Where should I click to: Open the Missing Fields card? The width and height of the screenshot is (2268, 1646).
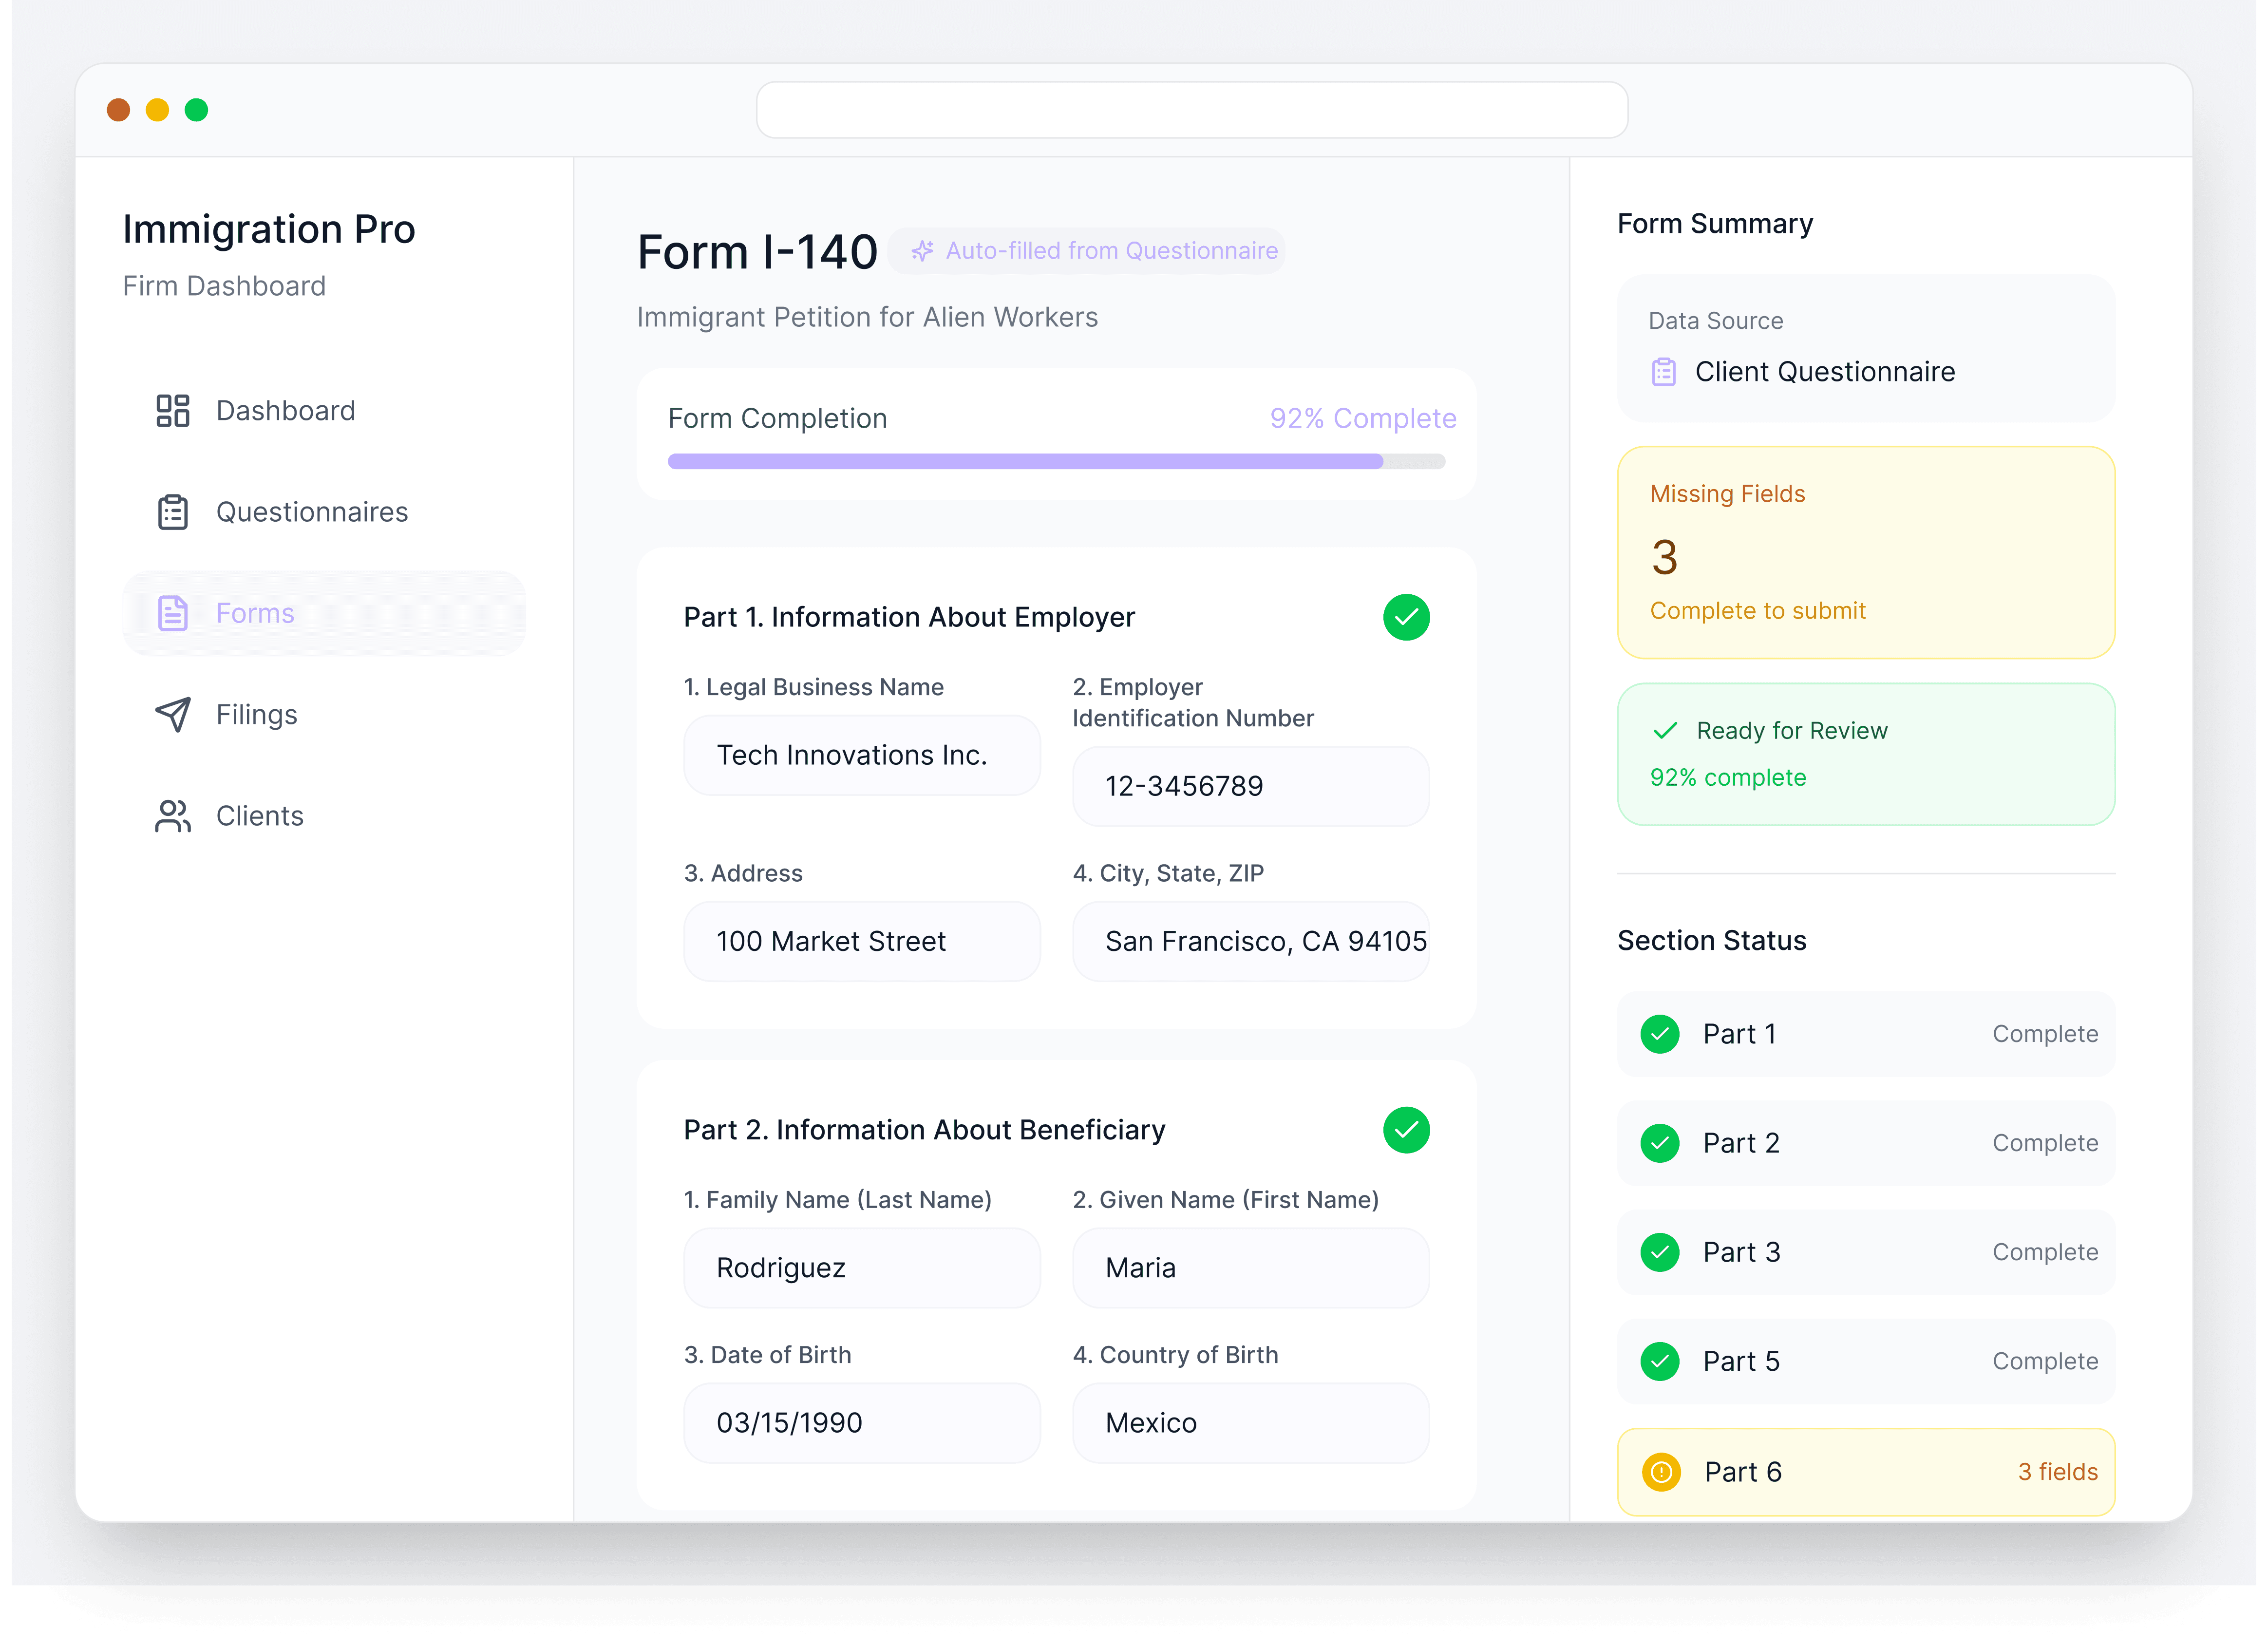coord(1865,552)
